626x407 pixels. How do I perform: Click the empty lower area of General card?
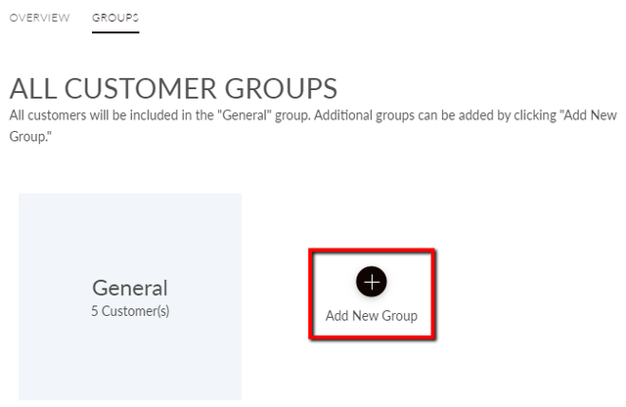pyautogui.click(x=130, y=359)
